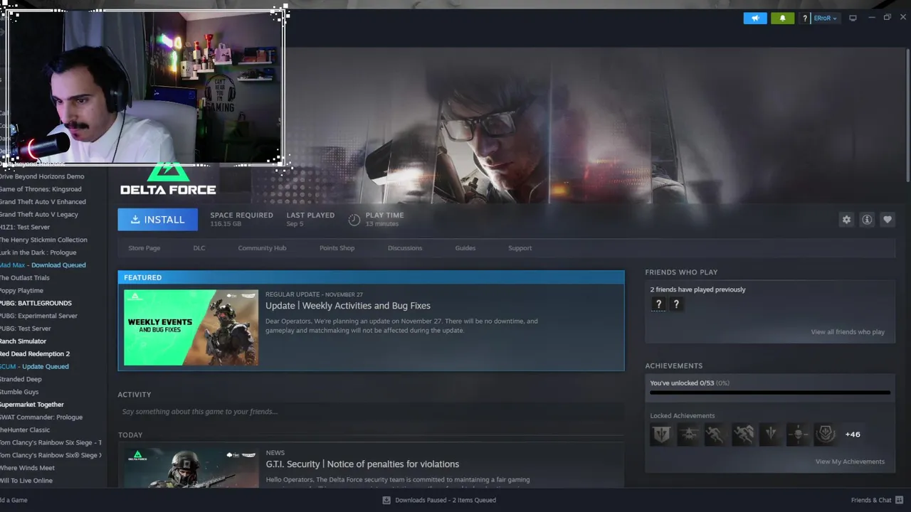
Task: View My Achievements link
Action: pos(850,462)
